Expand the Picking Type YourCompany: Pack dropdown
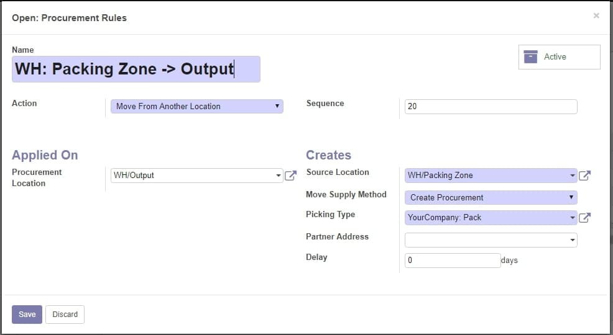This screenshot has height=335, width=613. click(x=491, y=218)
